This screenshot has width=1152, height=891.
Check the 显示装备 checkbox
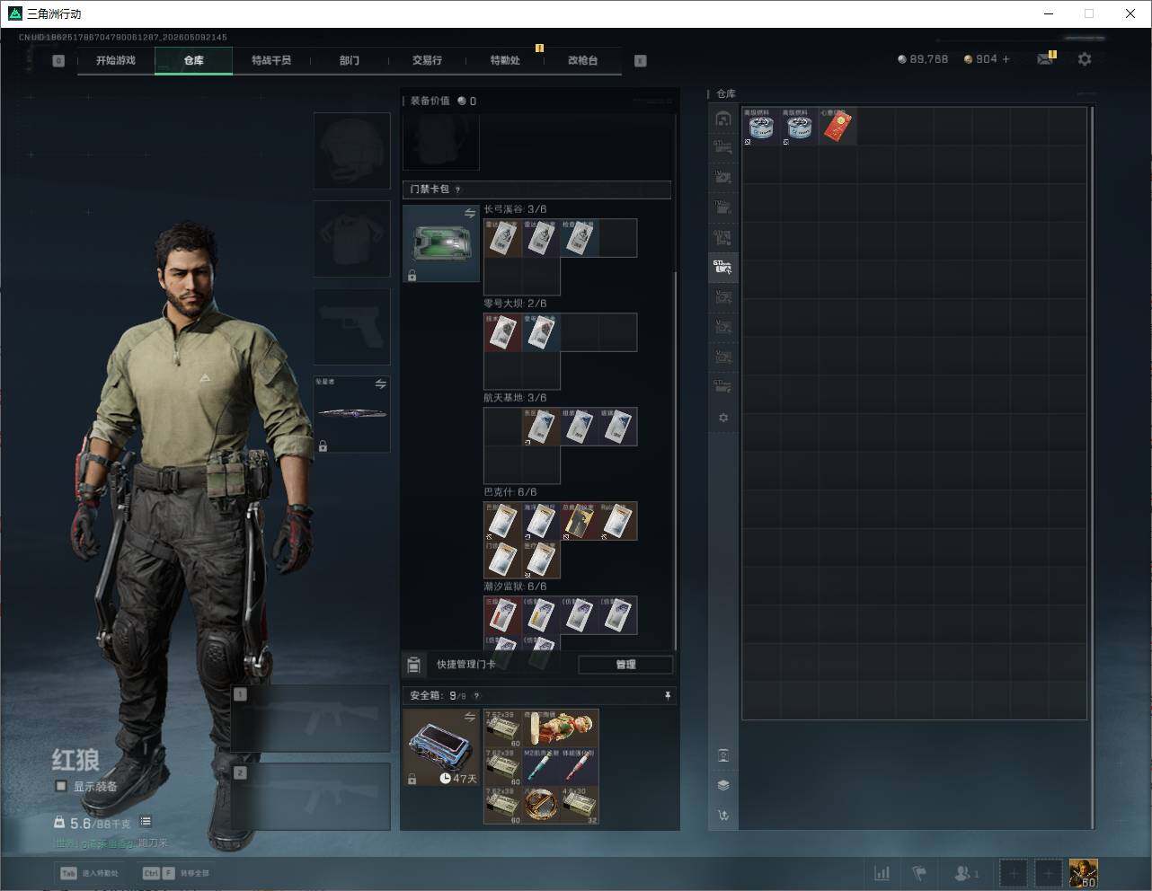[61, 786]
